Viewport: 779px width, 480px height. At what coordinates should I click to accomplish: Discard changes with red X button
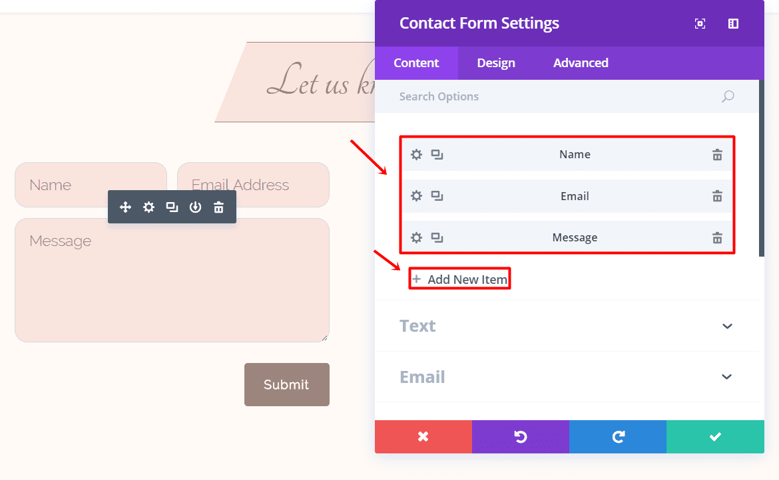click(423, 437)
